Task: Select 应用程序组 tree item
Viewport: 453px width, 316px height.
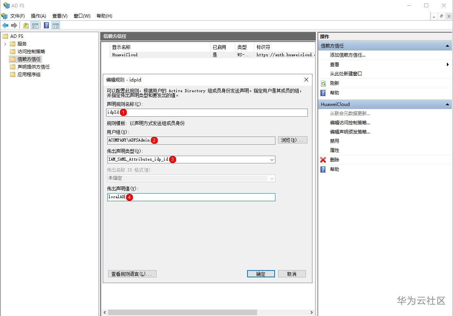Action: (x=29, y=74)
